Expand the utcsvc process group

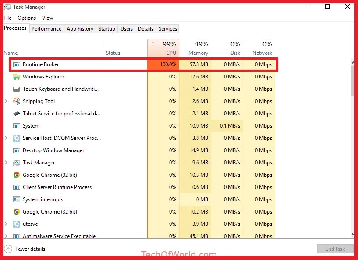click(x=5, y=224)
